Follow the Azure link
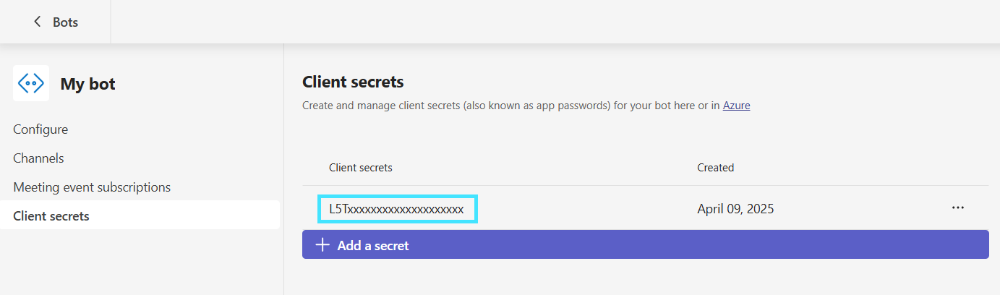 (736, 106)
